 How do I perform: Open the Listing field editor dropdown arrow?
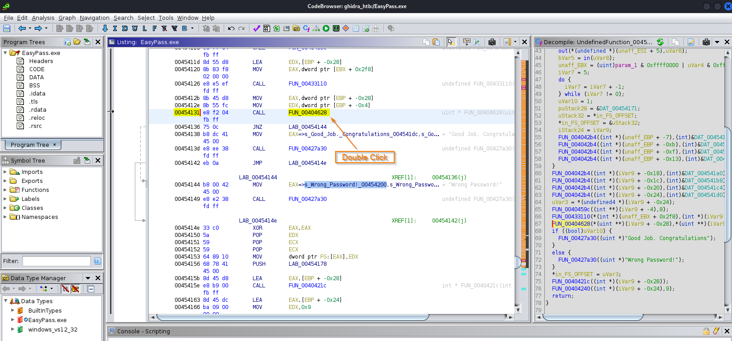coord(515,42)
